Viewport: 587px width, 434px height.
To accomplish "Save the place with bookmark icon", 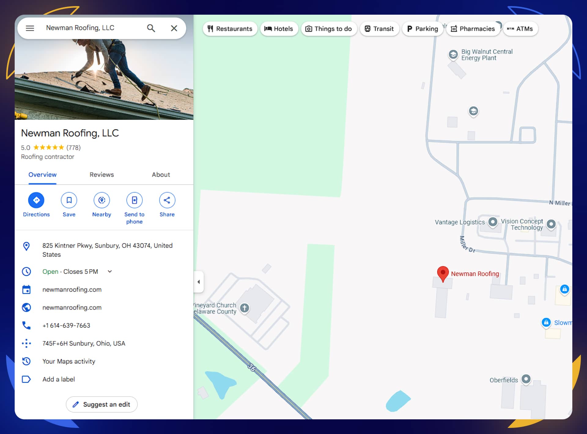I will [x=69, y=200].
